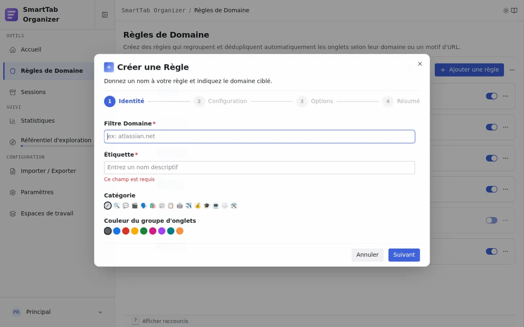Choose the robot category icon
This screenshot has height=327, width=524.
tap(180, 206)
